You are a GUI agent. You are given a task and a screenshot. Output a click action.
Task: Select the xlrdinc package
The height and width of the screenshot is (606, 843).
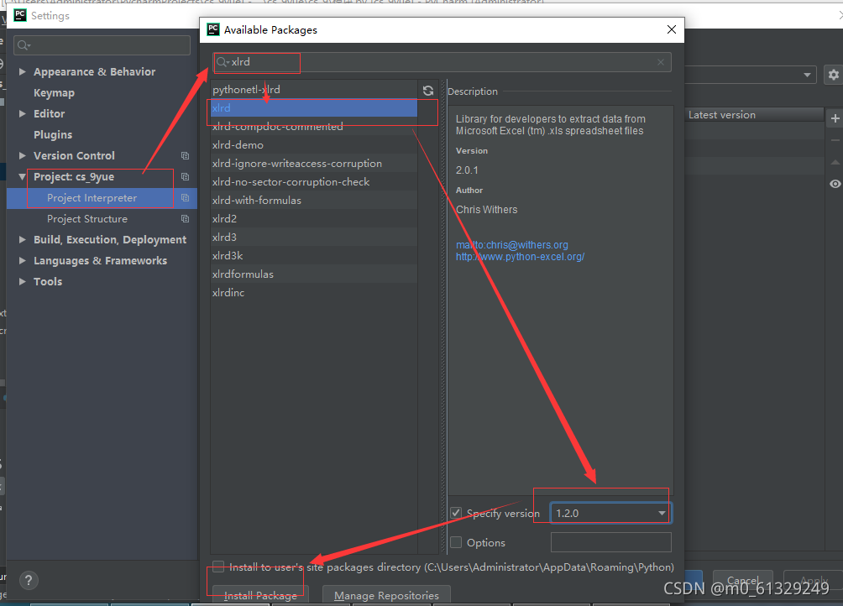[313, 292]
